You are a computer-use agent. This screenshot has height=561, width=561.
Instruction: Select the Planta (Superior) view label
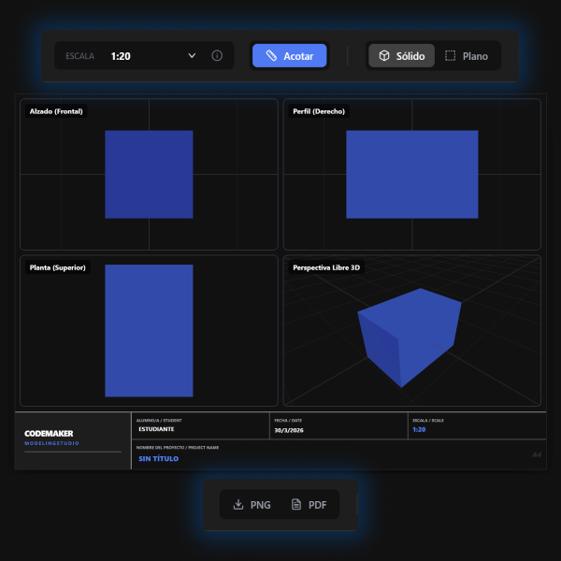tap(58, 267)
